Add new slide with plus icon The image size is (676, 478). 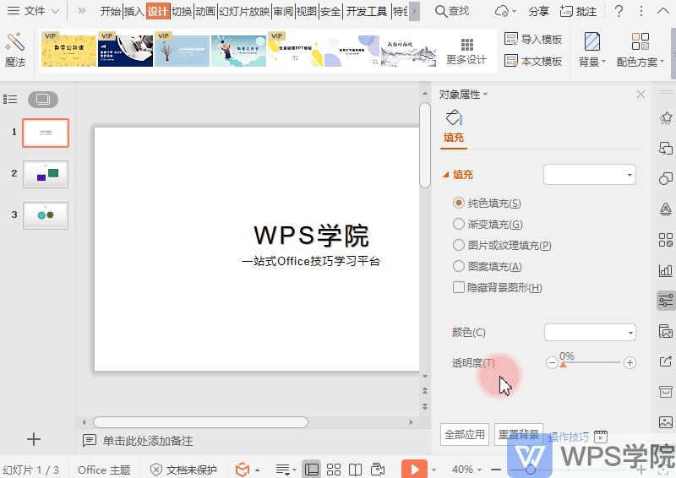coord(34,439)
